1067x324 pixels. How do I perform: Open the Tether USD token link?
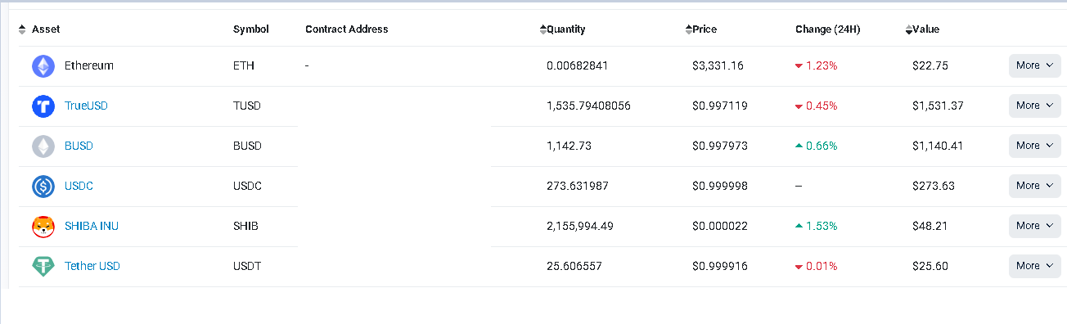[92, 266]
